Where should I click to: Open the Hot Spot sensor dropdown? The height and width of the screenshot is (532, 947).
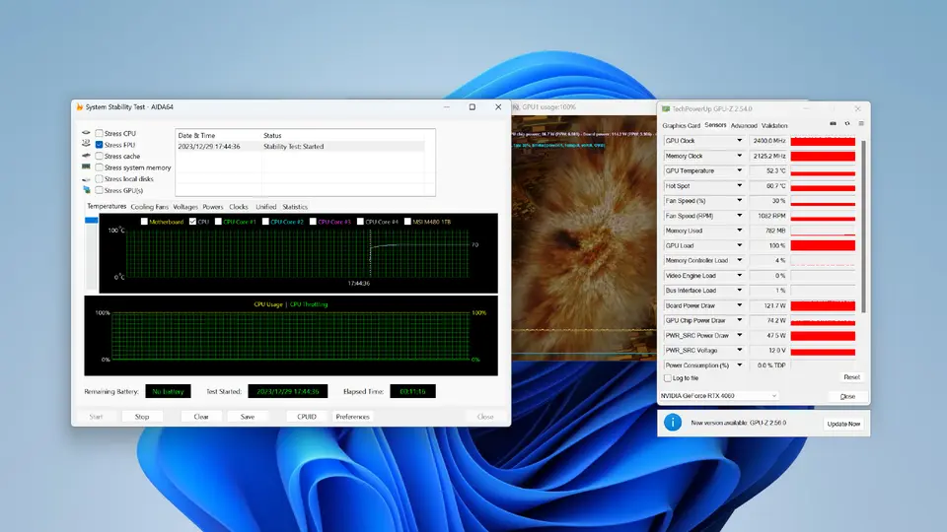[x=739, y=186]
